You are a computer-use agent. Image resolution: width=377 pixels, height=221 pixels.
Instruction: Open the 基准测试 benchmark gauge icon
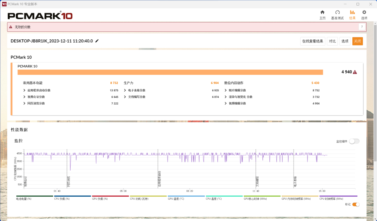coord(337,12)
